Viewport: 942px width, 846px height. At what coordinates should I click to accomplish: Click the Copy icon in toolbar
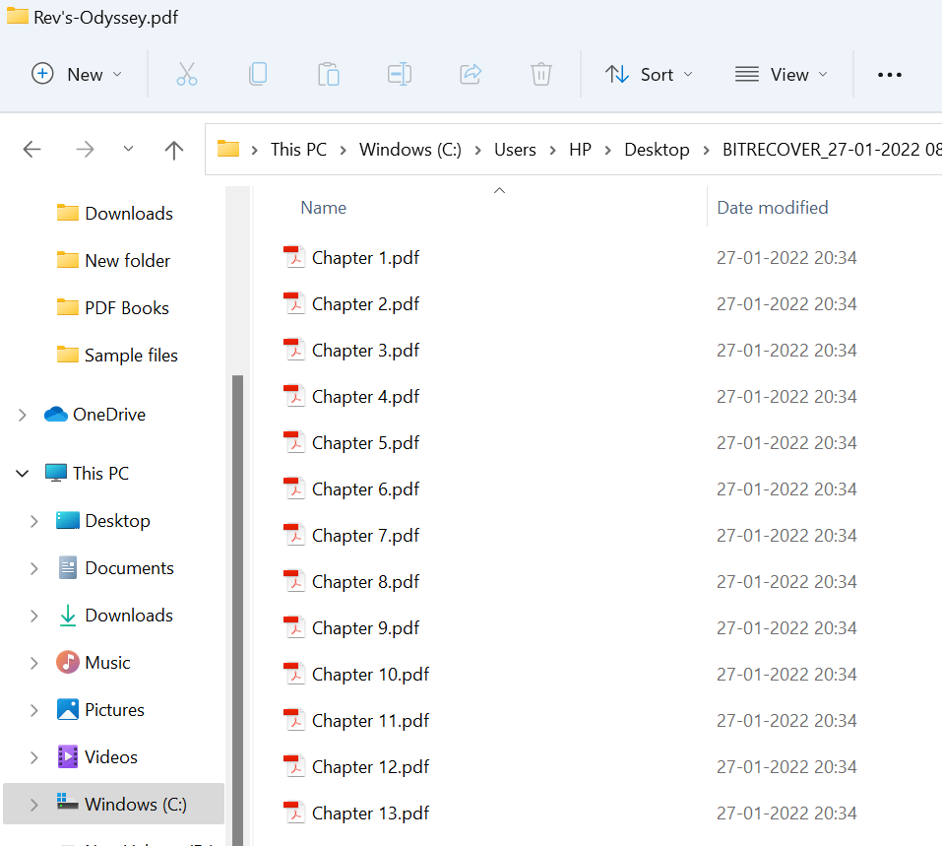point(258,74)
